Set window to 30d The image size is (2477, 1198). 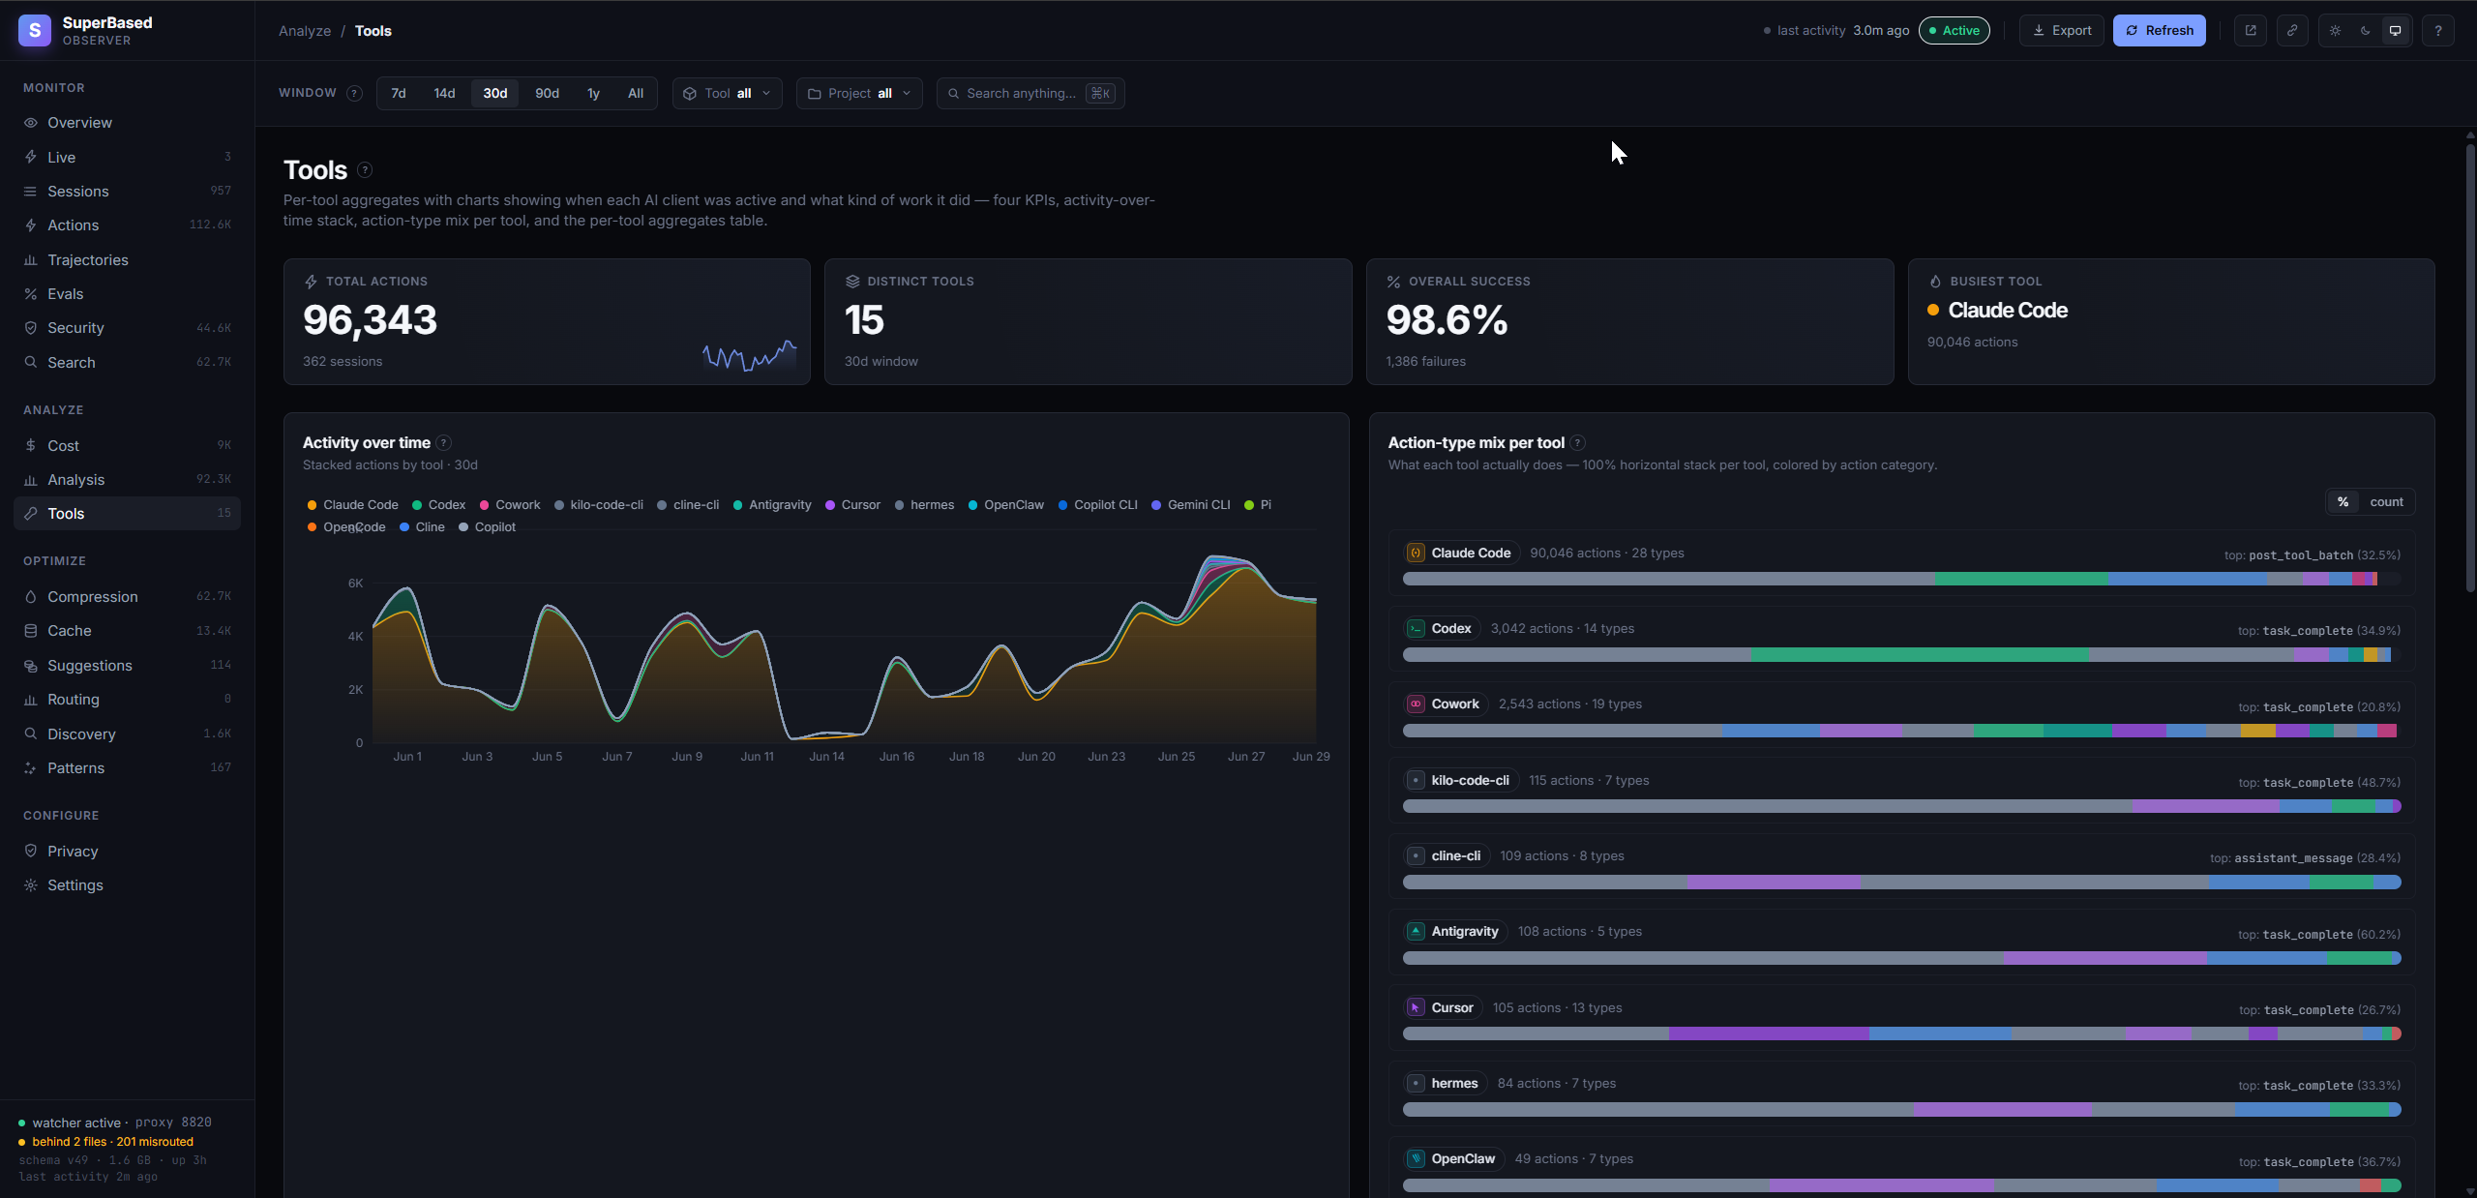click(495, 93)
